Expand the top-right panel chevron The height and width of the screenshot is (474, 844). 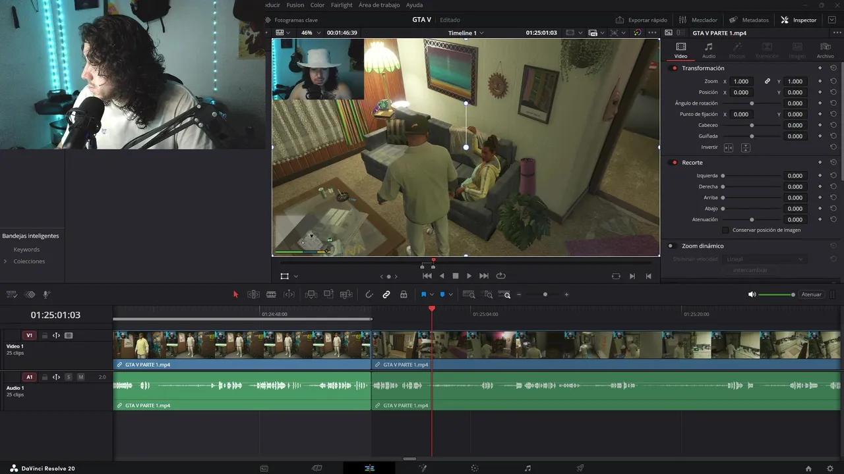click(x=831, y=20)
